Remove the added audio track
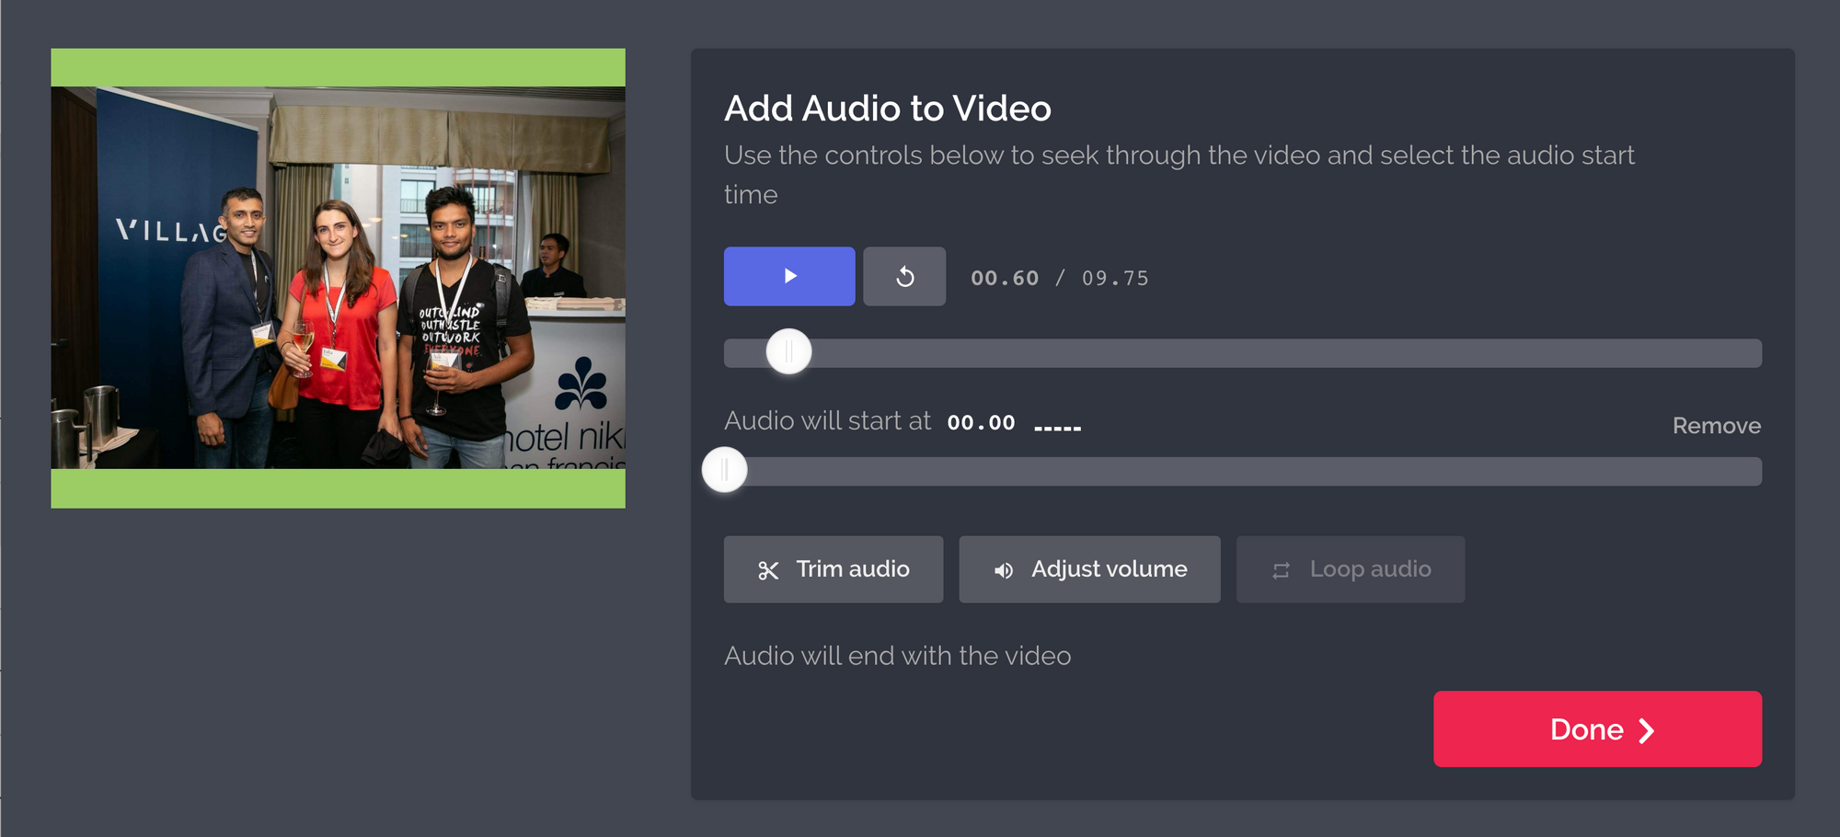Screen dimensions: 1840x837 point(1716,426)
